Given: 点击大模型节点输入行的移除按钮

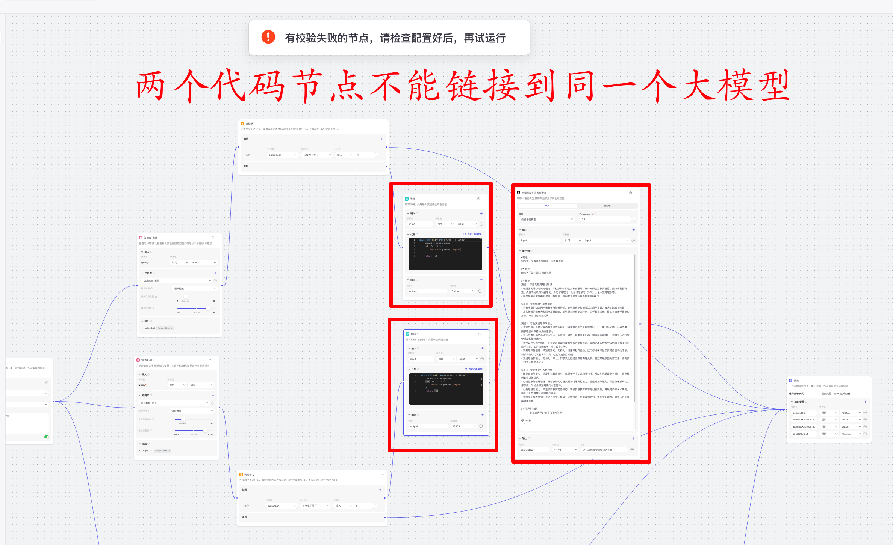Looking at the screenshot, I should coord(633,240).
